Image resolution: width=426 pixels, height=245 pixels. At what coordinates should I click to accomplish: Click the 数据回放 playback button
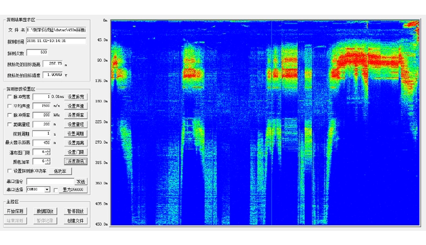tap(45, 211)
